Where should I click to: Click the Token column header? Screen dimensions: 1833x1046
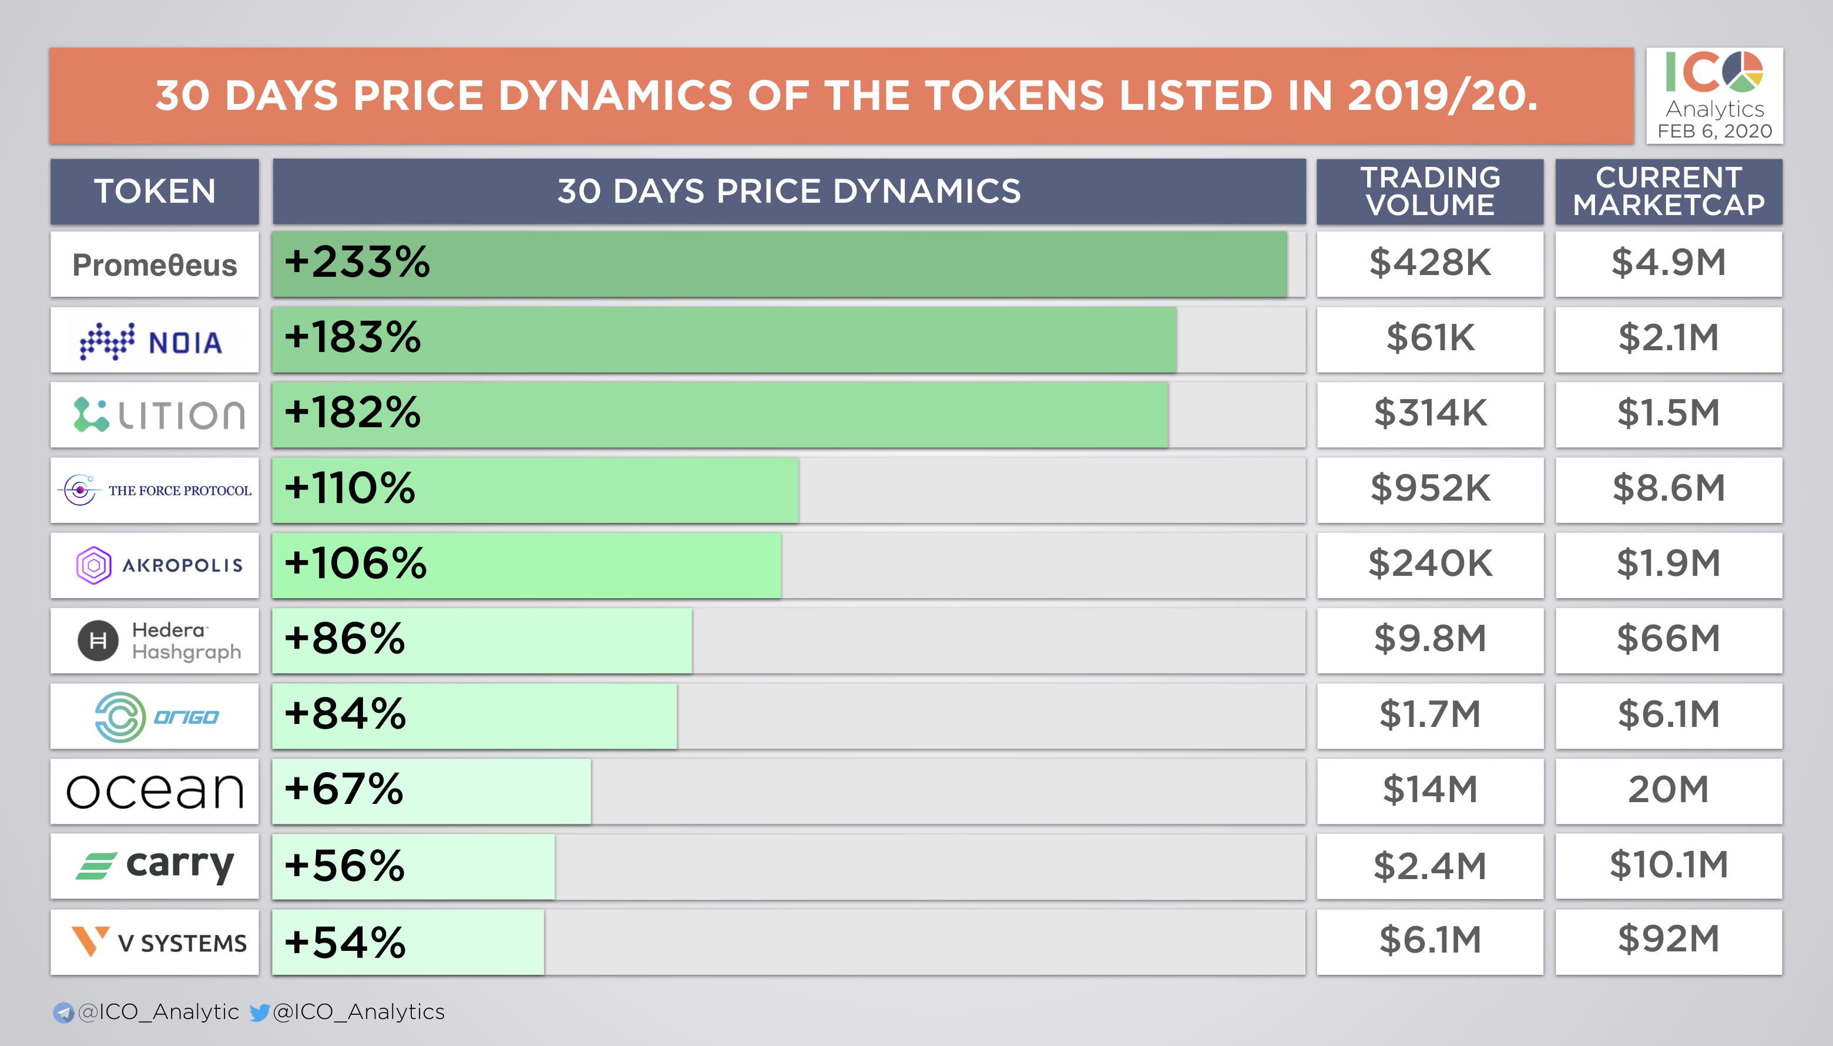coord(155,191)
